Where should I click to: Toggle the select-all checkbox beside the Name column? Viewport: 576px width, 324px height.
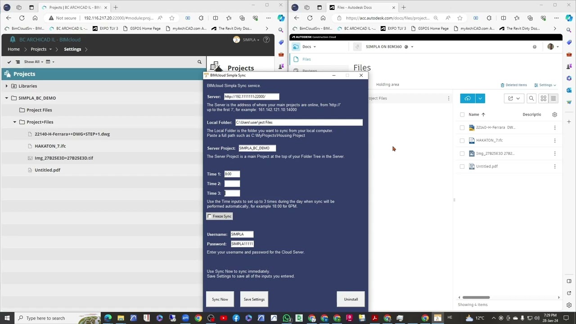(x=462, y=115)
